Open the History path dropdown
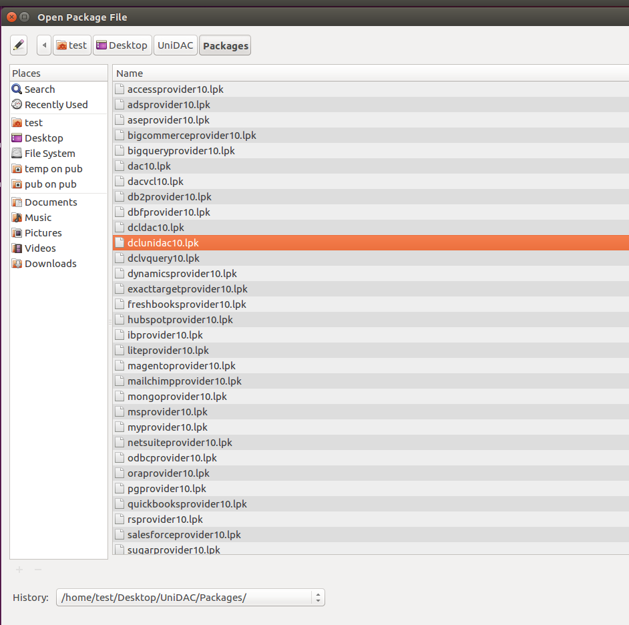629x625 pixels. (x=190, y=598)
